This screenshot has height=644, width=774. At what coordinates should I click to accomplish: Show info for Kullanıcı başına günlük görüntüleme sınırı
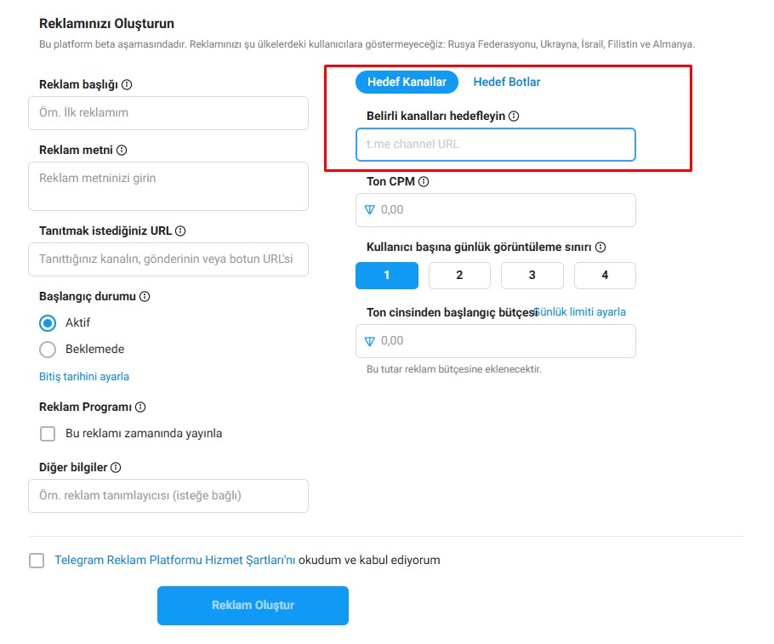coord(600,247)
